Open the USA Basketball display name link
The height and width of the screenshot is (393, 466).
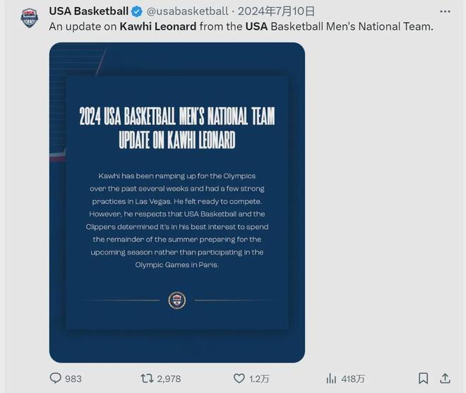click(x=88, y=11)
